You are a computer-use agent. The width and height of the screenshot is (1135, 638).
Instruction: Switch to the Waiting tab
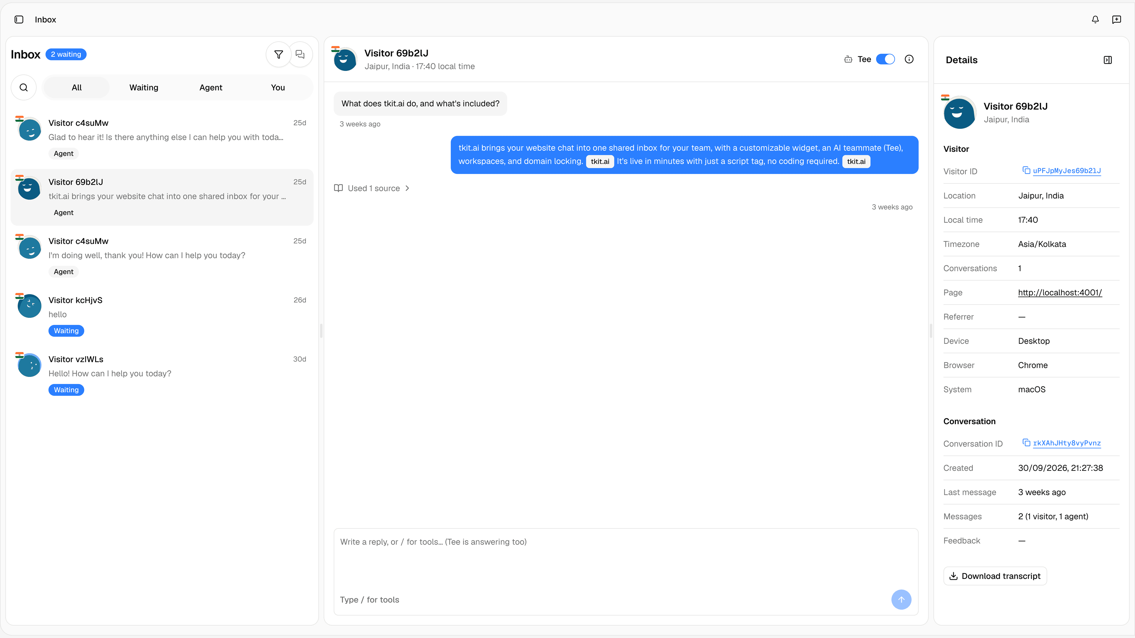pyautogui.click(x=144, y=88)
